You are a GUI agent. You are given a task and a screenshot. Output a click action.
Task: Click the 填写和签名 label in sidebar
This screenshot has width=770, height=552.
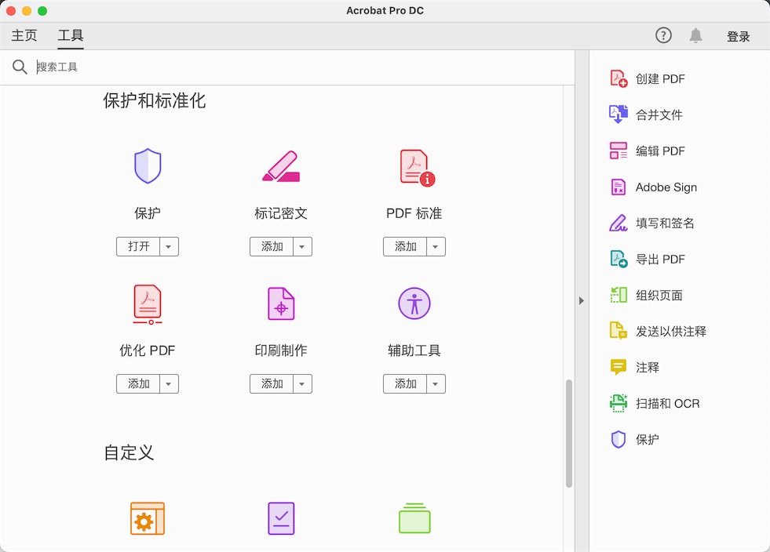tap(665, 223)
